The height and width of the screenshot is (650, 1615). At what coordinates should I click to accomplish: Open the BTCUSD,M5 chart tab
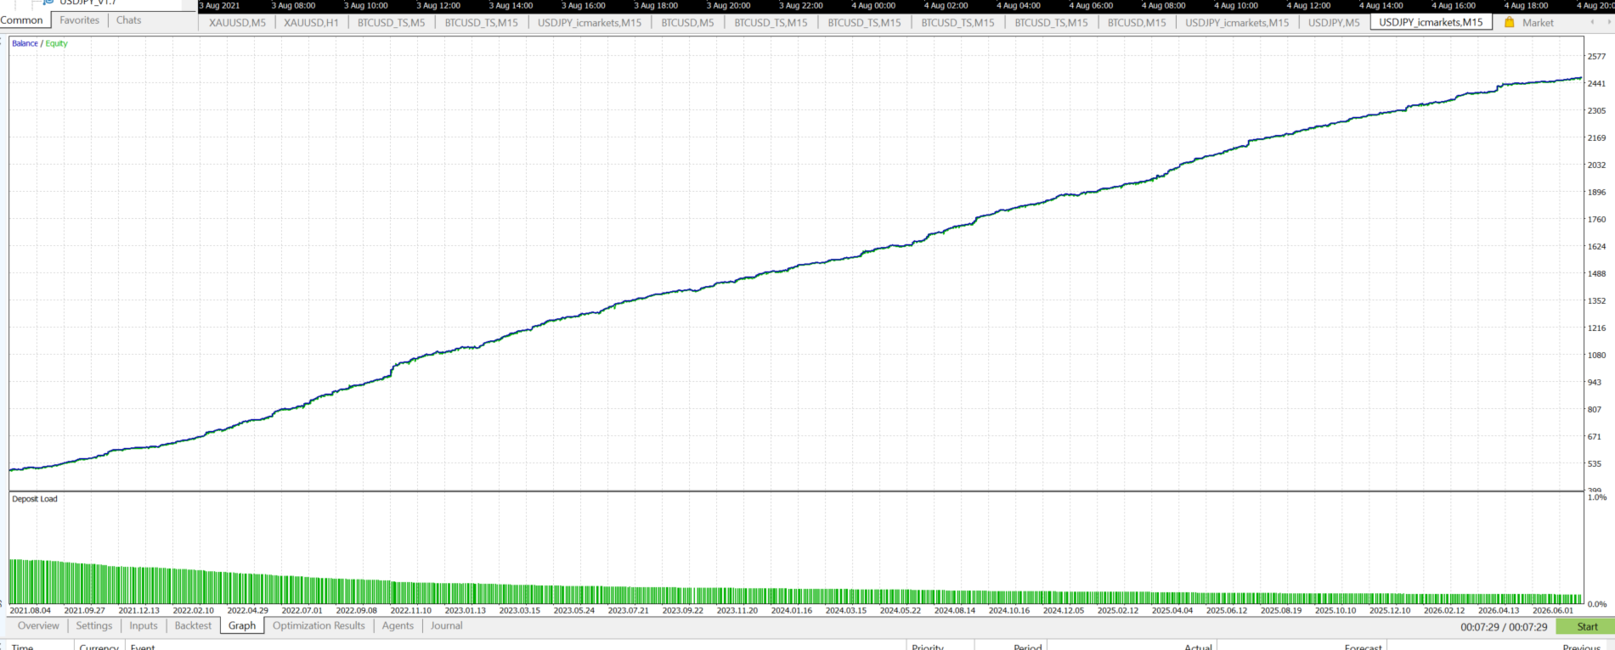pyautogui.click(x=687, y=23)
